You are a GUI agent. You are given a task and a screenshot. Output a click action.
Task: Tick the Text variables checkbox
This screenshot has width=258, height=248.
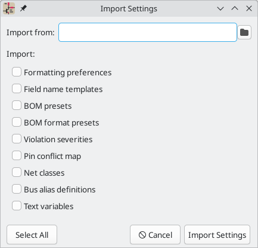click(x=17, y=206)
